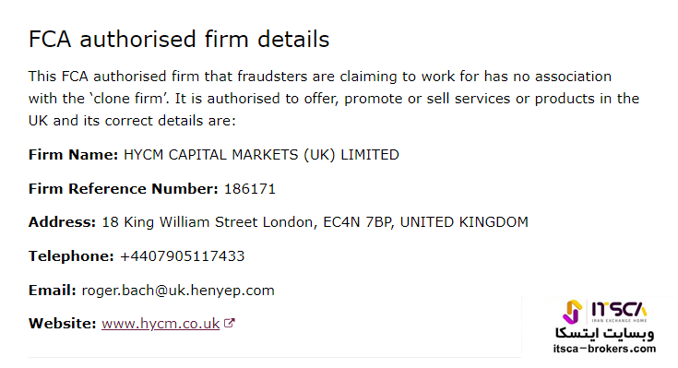
Task: Click the horizontal divider line below Website
Action: pos(275,357)
